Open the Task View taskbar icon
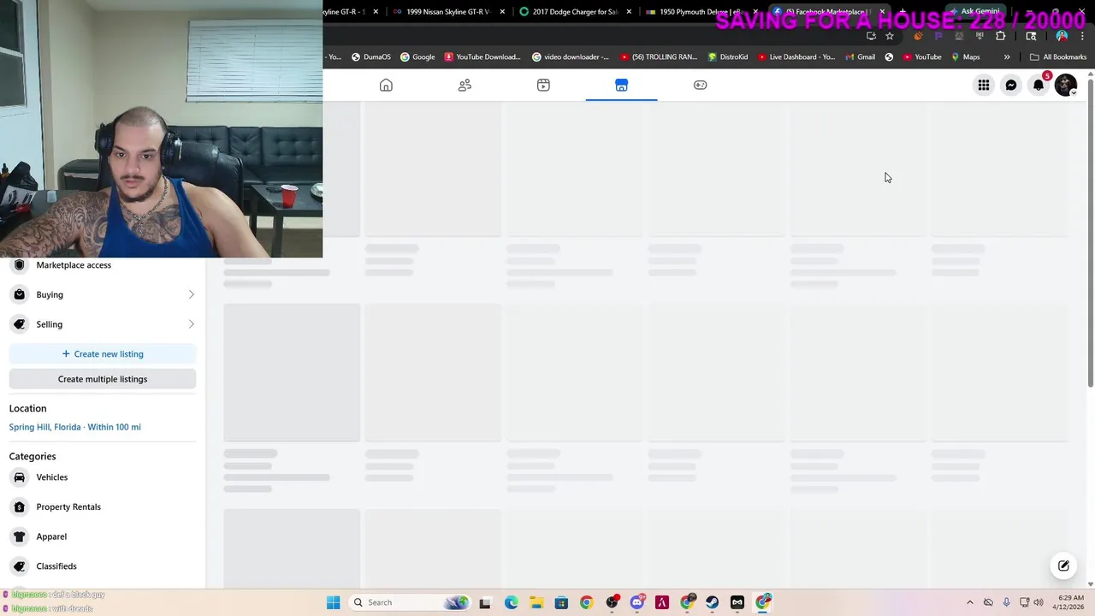This screenshot has width=1095, height=616. pos(485,602)
